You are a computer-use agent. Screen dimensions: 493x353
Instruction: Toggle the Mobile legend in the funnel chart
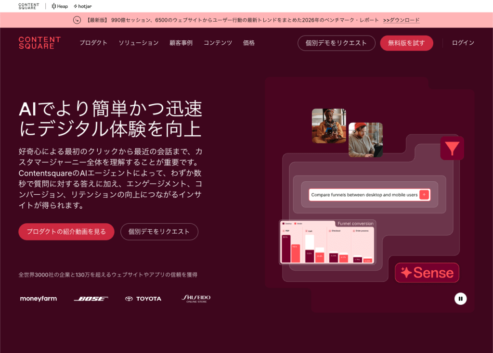click(298, 223)
